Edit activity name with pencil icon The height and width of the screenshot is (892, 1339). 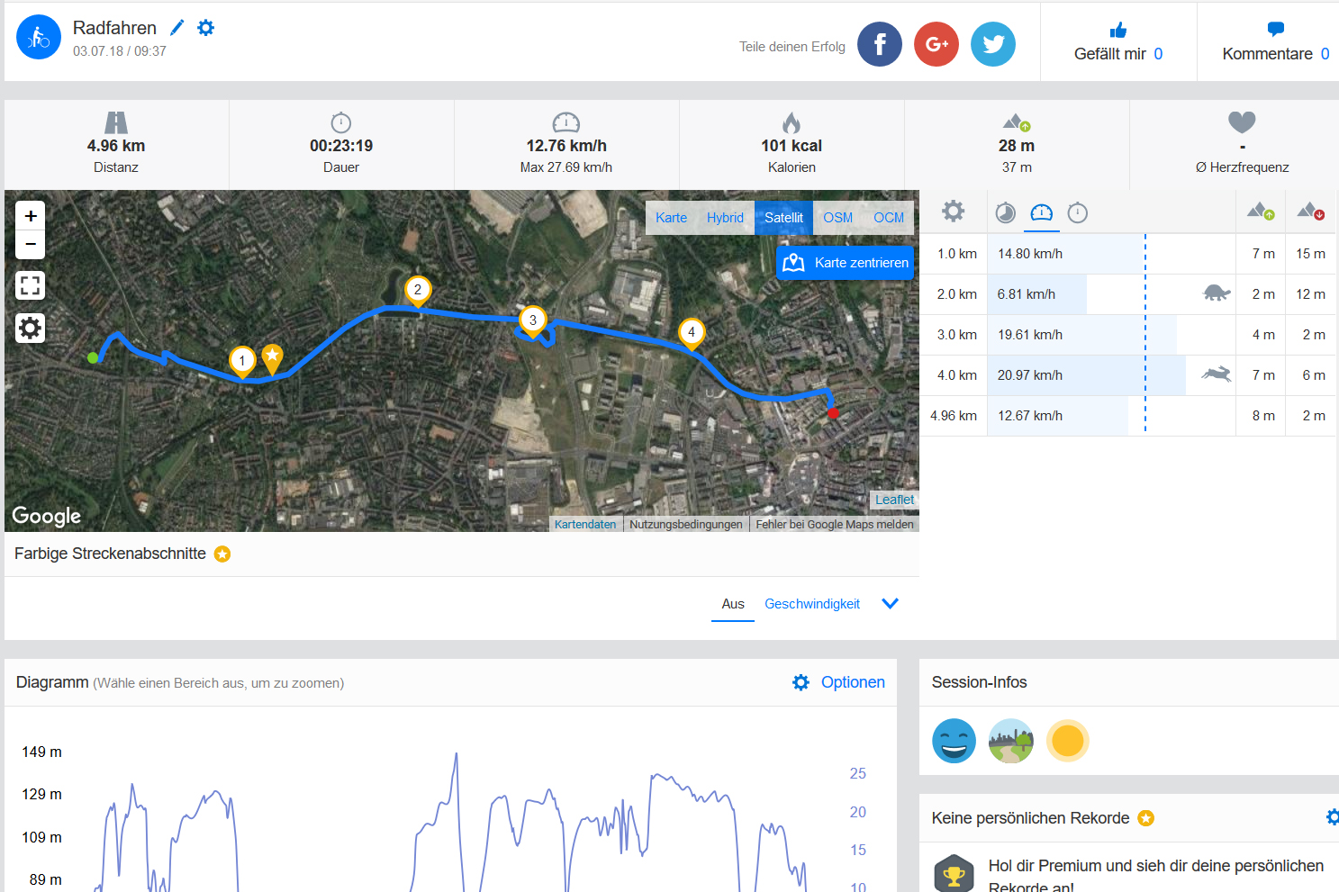tap(177, 28)
